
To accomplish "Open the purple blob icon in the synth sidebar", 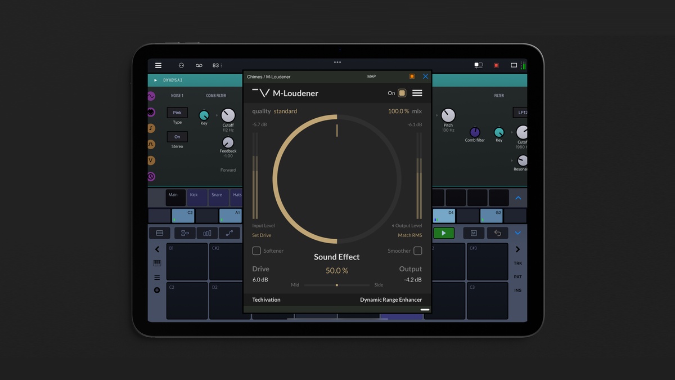I will (151, 113).
